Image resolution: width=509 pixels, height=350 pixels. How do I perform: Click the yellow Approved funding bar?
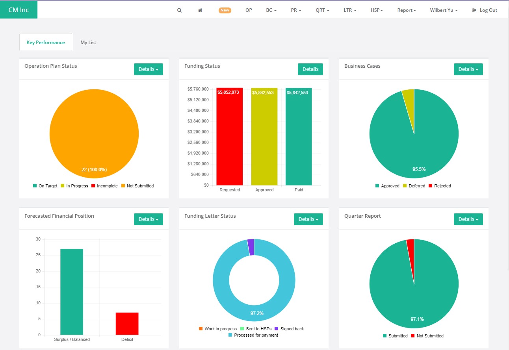pyautogui.click(x=264, y=136)
